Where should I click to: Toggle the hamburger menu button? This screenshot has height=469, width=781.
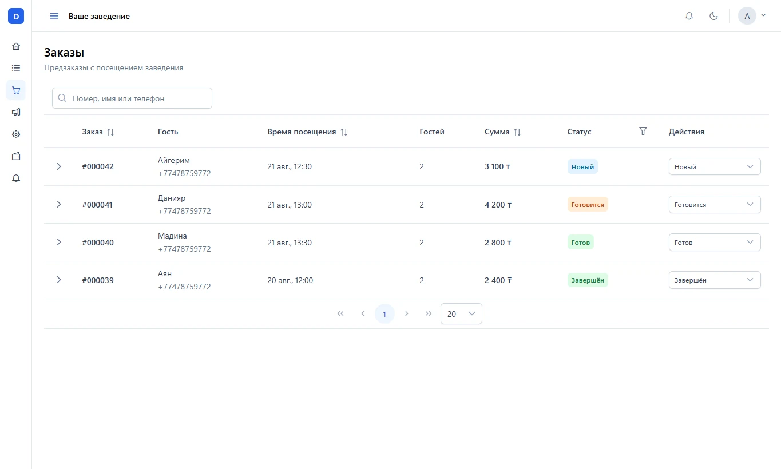click(x=54, y=16)
